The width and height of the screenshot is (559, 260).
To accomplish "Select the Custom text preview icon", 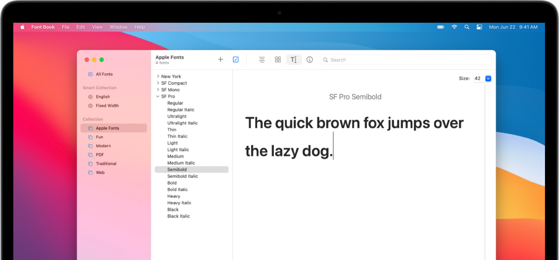I will click(x=294, y=60).
